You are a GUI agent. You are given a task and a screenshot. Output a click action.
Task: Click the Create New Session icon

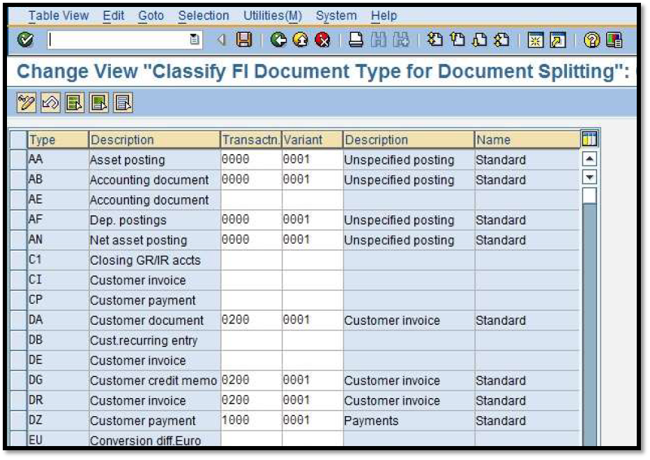pyautogui.click(x=535, y=40)
